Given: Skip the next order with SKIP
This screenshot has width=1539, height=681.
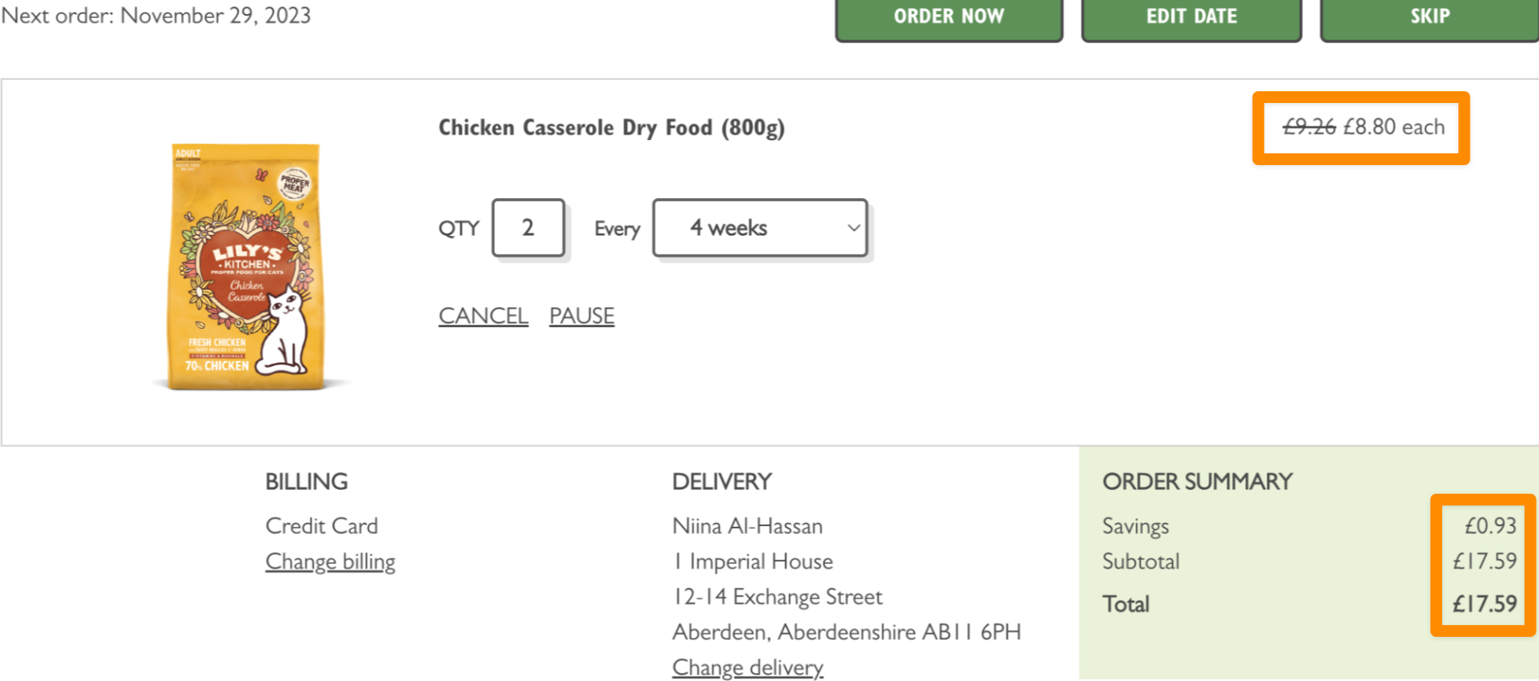Looking at the screenshot, I should [1430, 17].
